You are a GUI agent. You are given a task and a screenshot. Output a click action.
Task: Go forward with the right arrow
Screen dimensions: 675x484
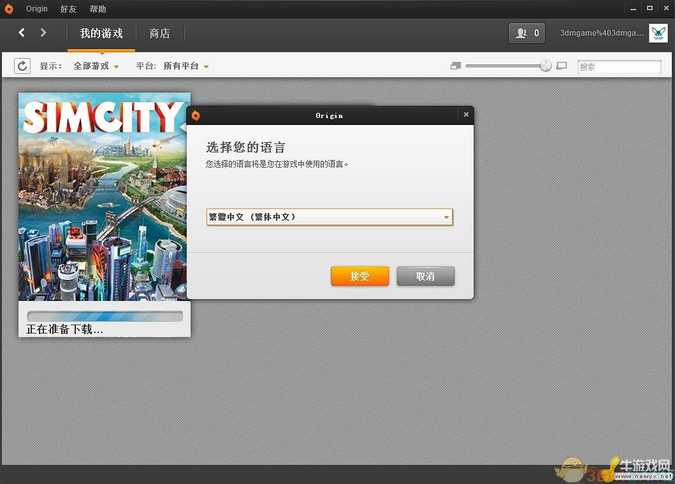(43, 33)
